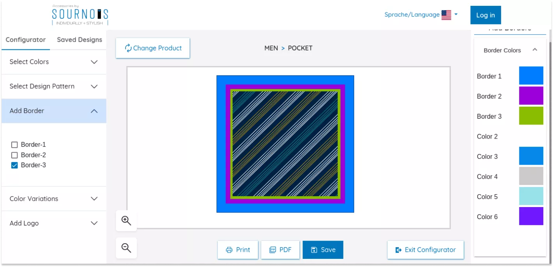Export the design as PDF
553x267 pixels.
[x=280, y=250]
